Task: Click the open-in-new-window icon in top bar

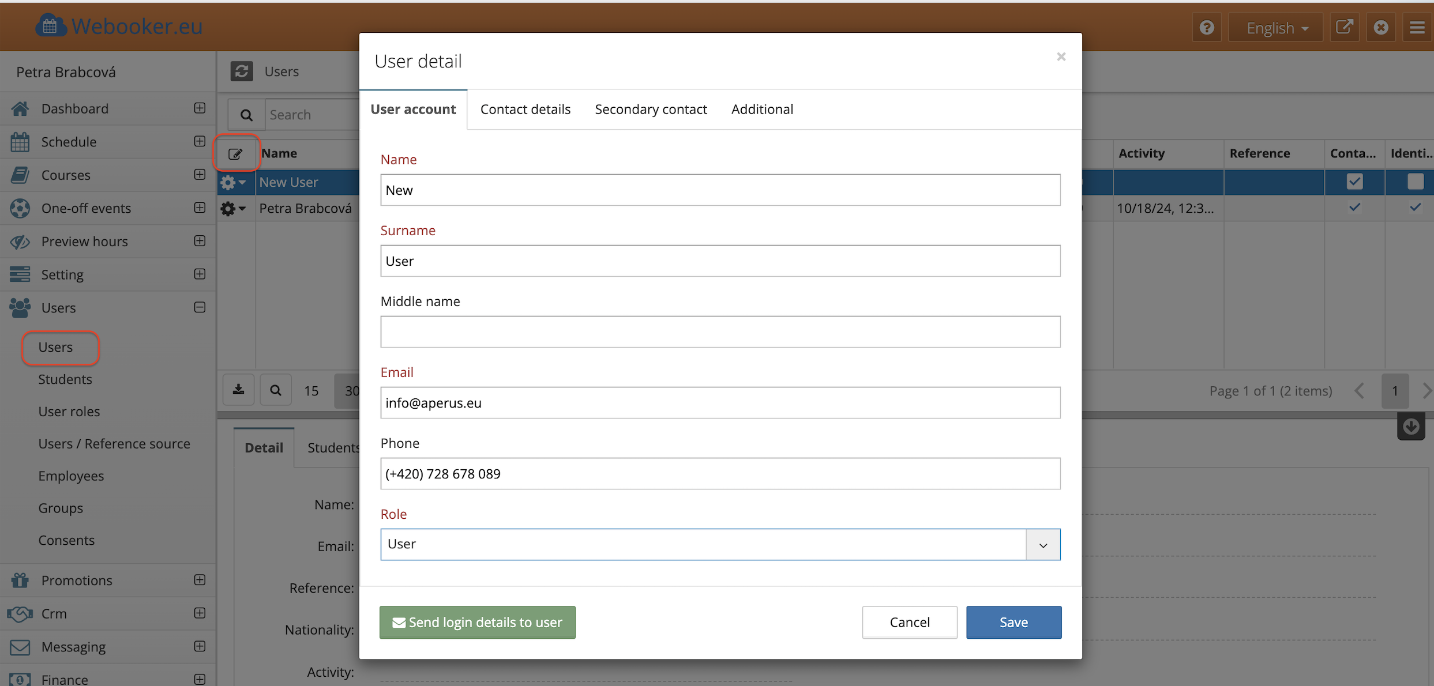Action: pos(1344,27)
